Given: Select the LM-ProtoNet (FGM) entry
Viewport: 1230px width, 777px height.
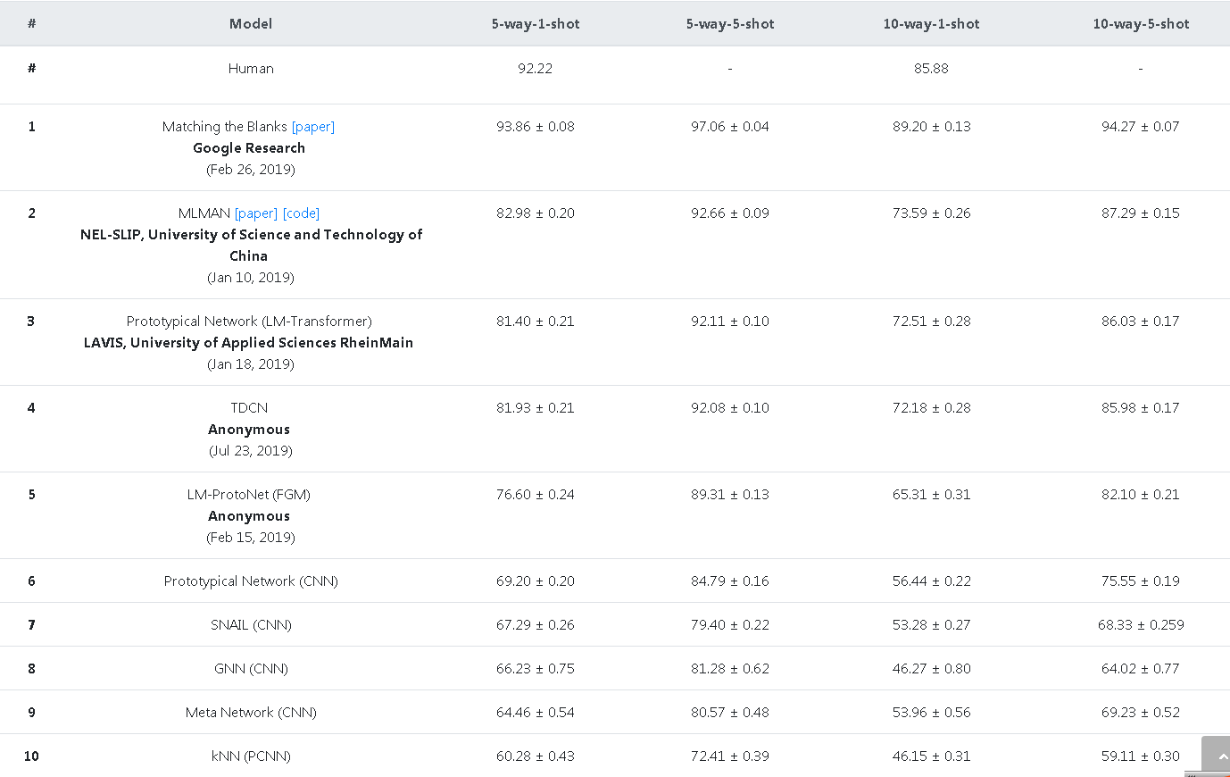Looking at the screenshot, I should pos(249,494).
